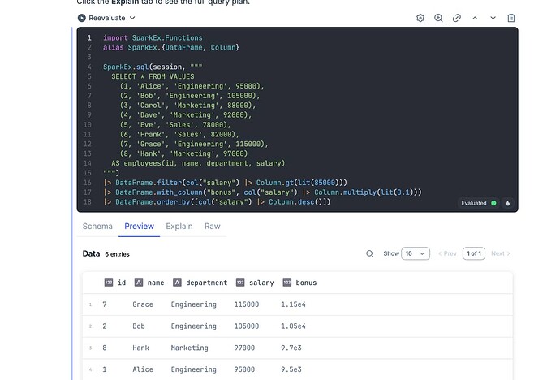Open cell settings gear icon
This screenshot has width=560, height=380.
click(420, 18)
